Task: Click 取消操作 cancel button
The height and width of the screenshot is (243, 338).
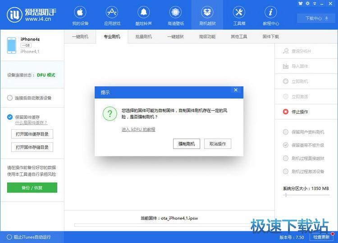Action: tap(218, 144)
